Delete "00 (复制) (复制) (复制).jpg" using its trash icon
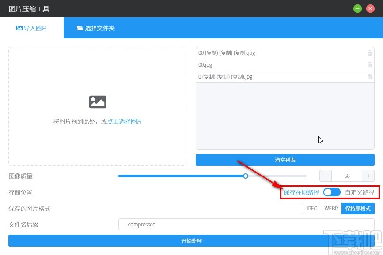 click(x=370, y=52)
